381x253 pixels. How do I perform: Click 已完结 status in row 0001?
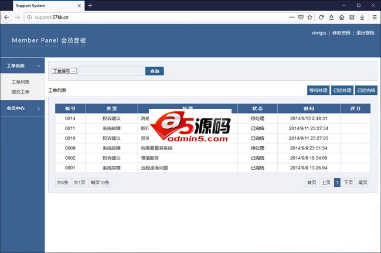click(257, 167)
